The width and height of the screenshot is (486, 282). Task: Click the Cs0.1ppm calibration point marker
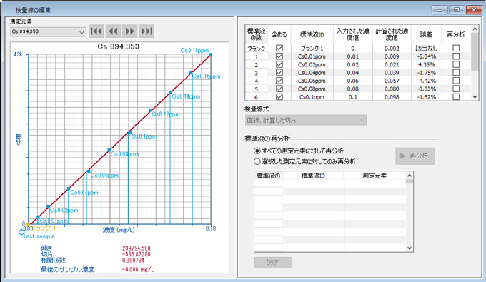130,133
